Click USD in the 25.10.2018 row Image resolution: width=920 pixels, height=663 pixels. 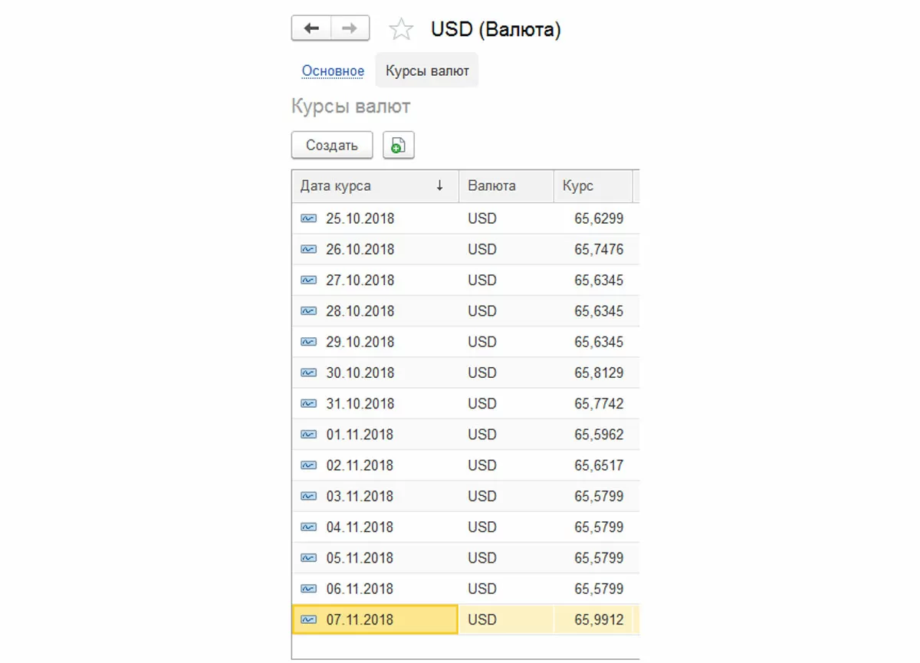(x=482, y=218)
